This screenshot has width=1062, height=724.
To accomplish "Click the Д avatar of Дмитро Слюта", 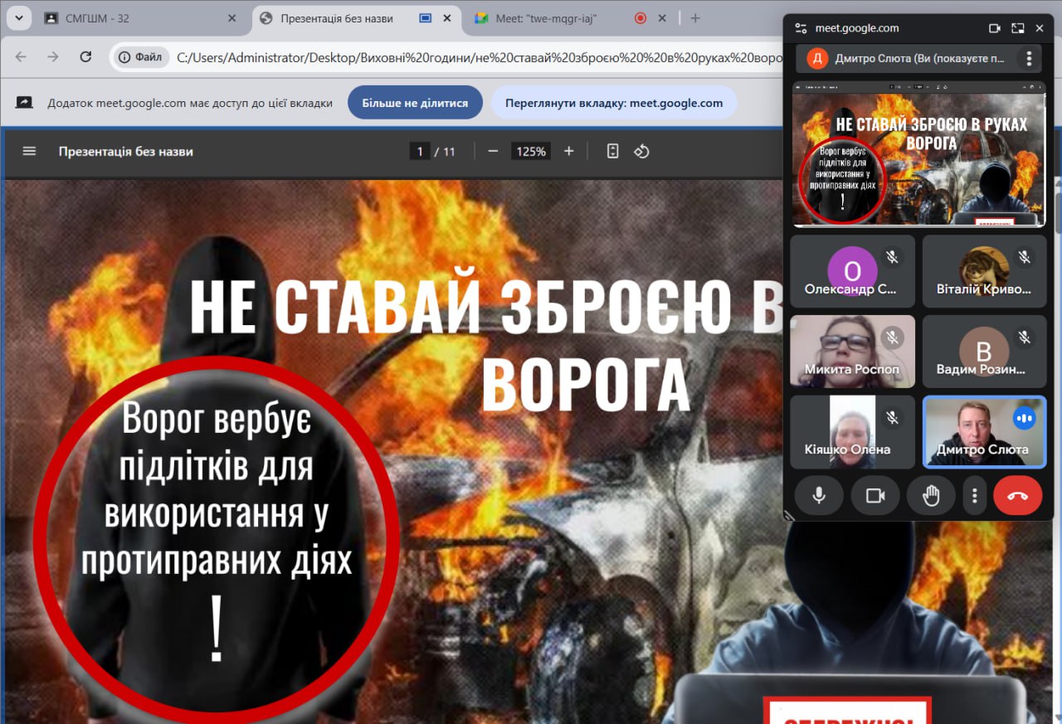I will pos(818,58).
